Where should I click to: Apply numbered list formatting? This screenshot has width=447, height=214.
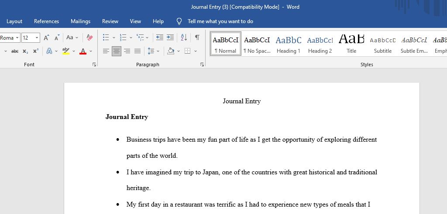point(123,37)
